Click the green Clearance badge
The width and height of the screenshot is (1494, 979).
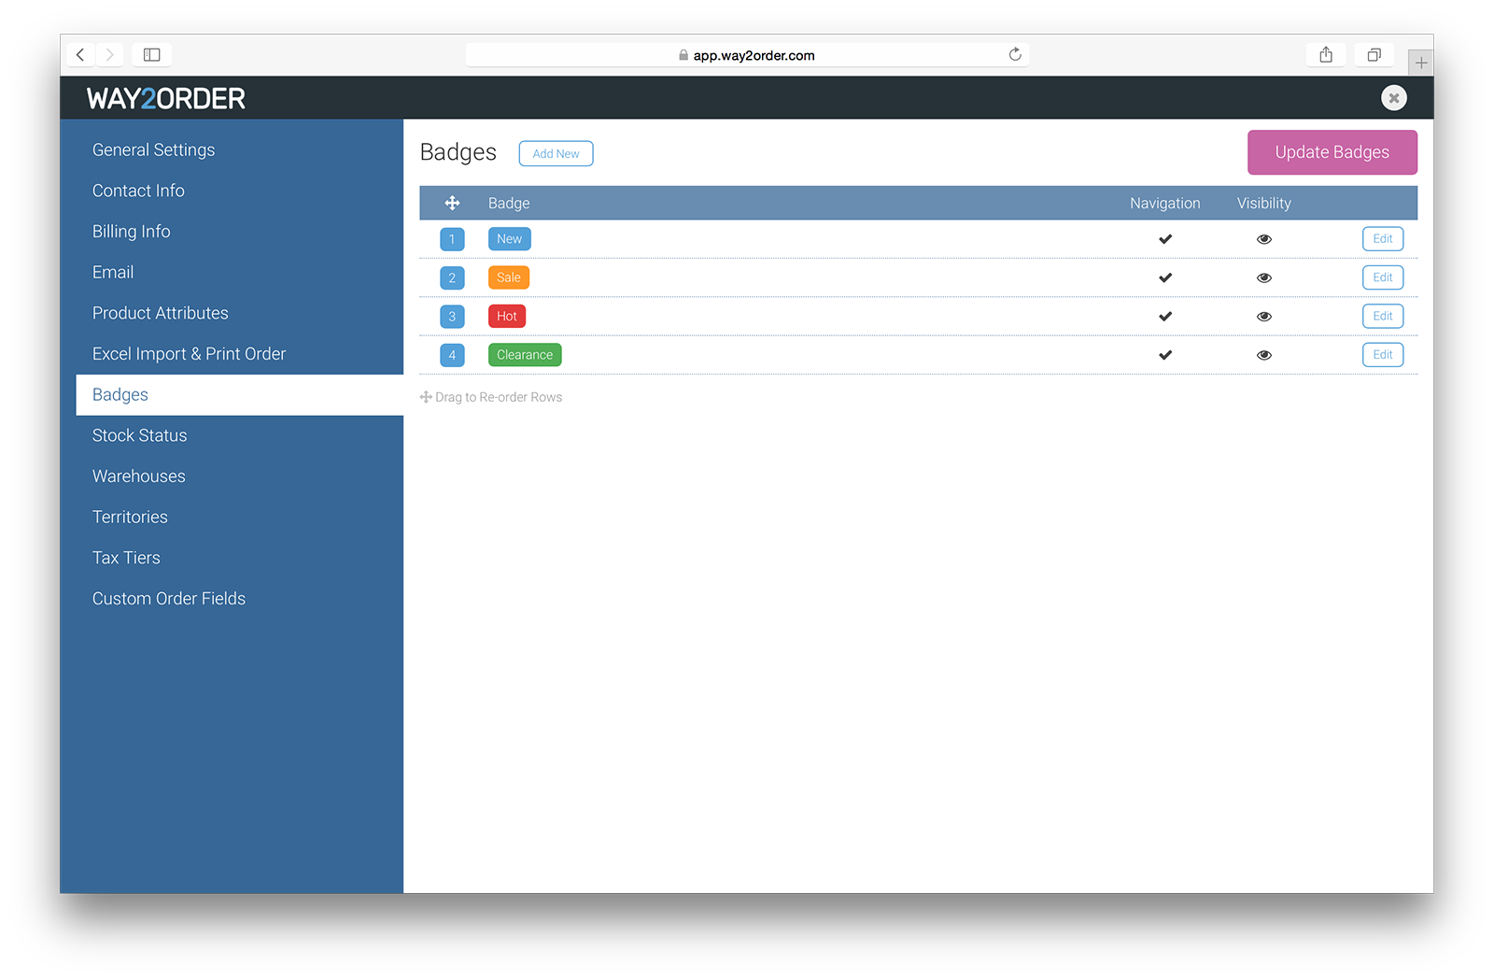click(525, 355)
